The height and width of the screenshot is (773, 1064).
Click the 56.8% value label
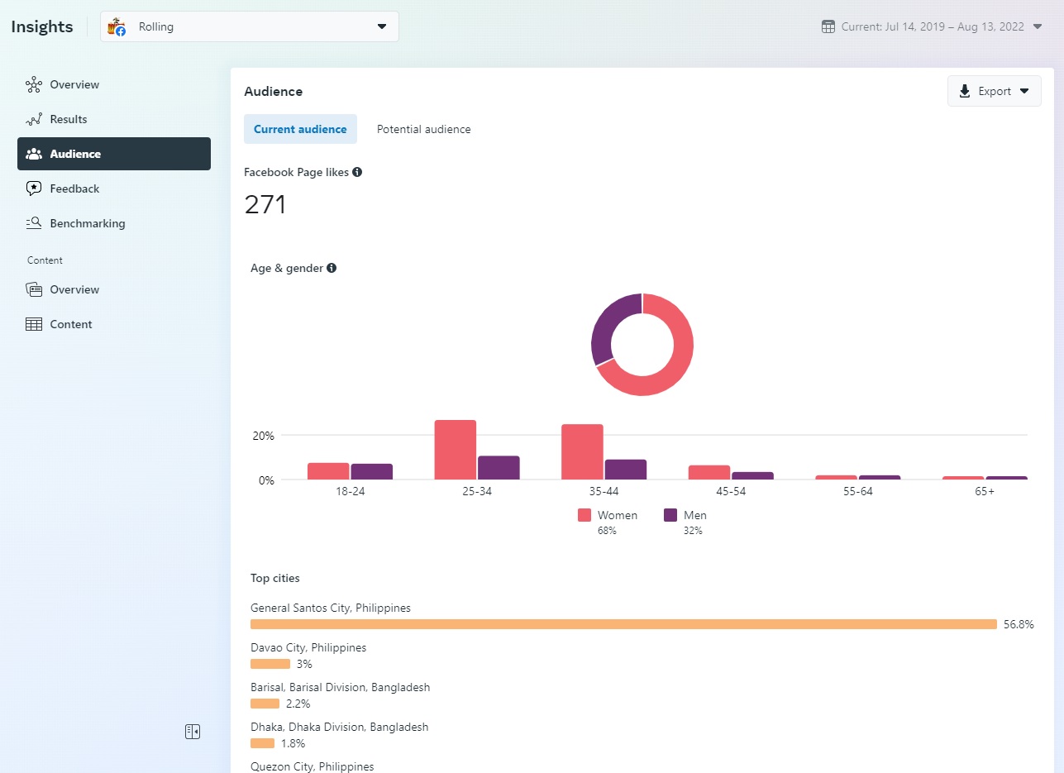pyautogui.click(x=1019, y=624)
